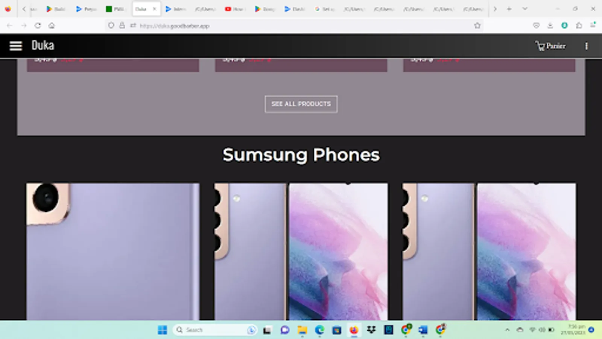The height and width of the screenshot is (339, 602).
Task: Open Microsoft Word from the taskbar
Action: tap(423, 330)
